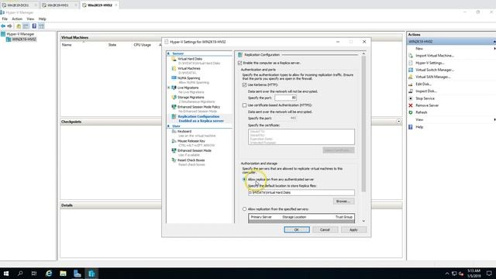Click Stop Service icon in Actions pane

point(411,98)
